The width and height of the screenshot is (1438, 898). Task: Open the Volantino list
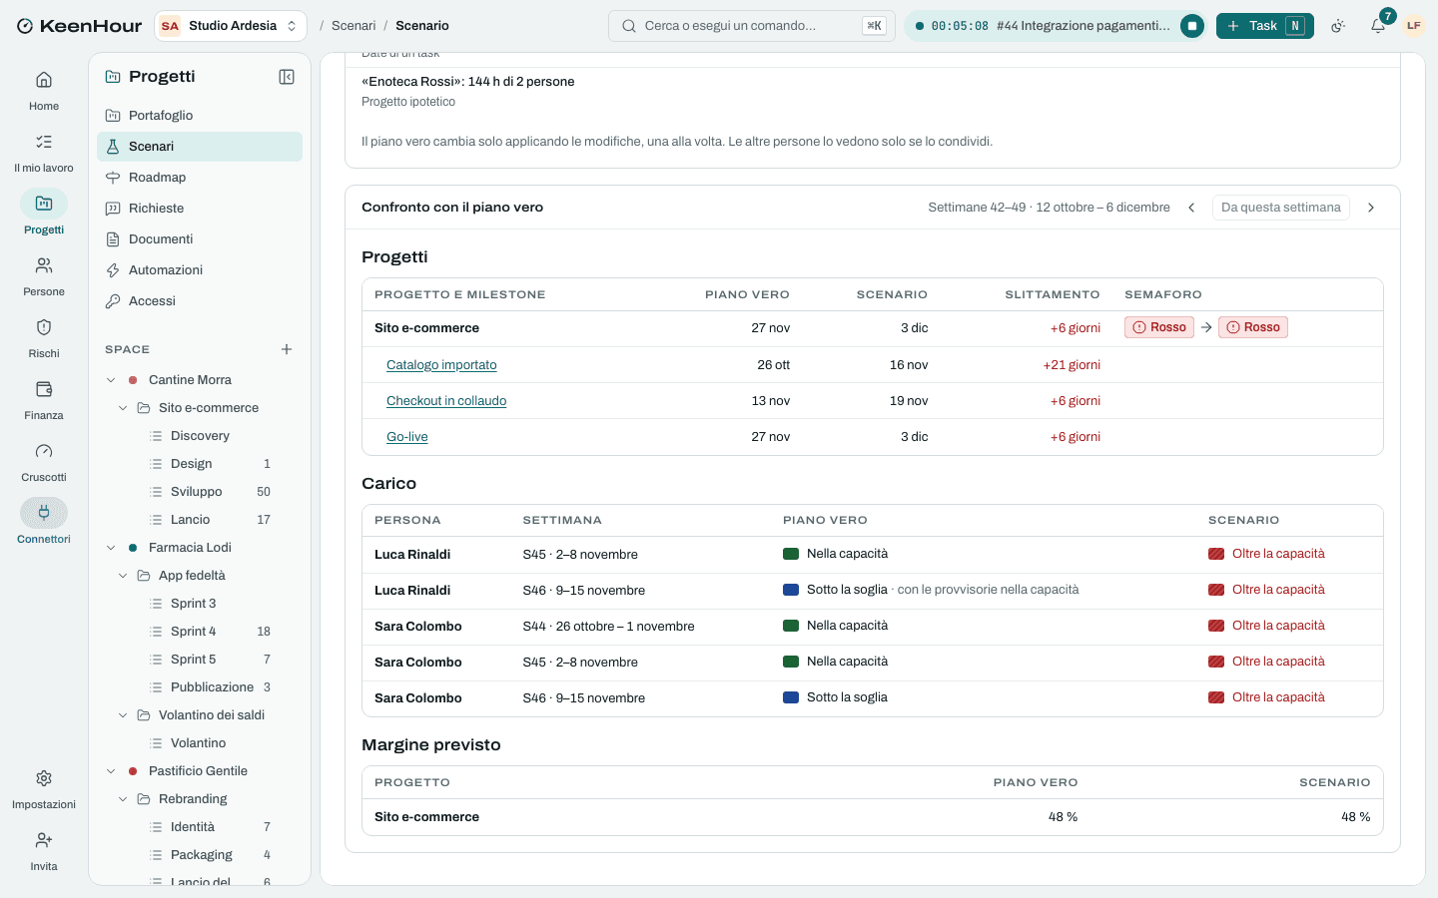(x=200, y=743)
